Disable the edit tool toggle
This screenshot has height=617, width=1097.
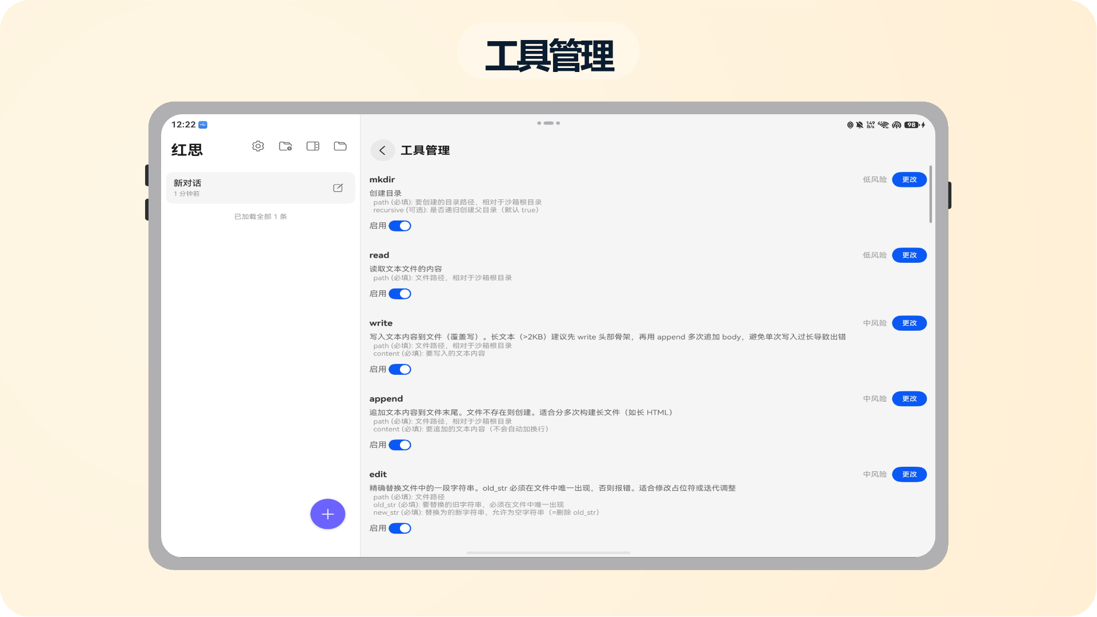pos(400,528)
